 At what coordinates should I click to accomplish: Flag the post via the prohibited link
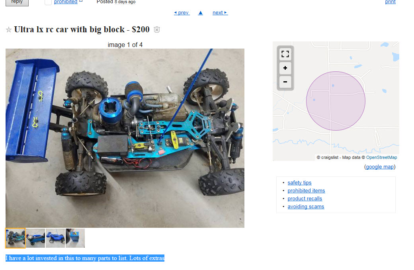pos(66,2)
